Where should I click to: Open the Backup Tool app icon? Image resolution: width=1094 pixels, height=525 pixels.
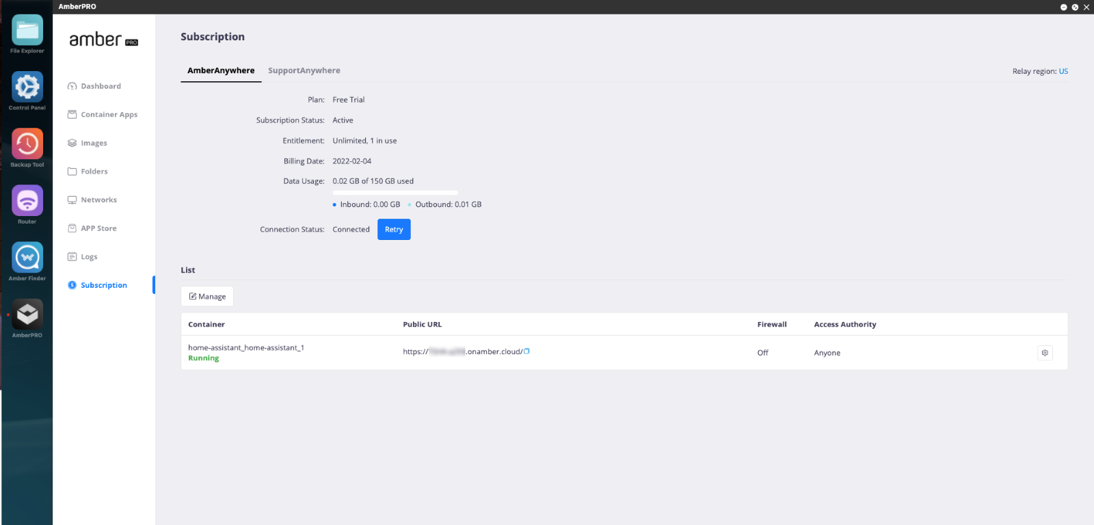click(x=27, y=144)
